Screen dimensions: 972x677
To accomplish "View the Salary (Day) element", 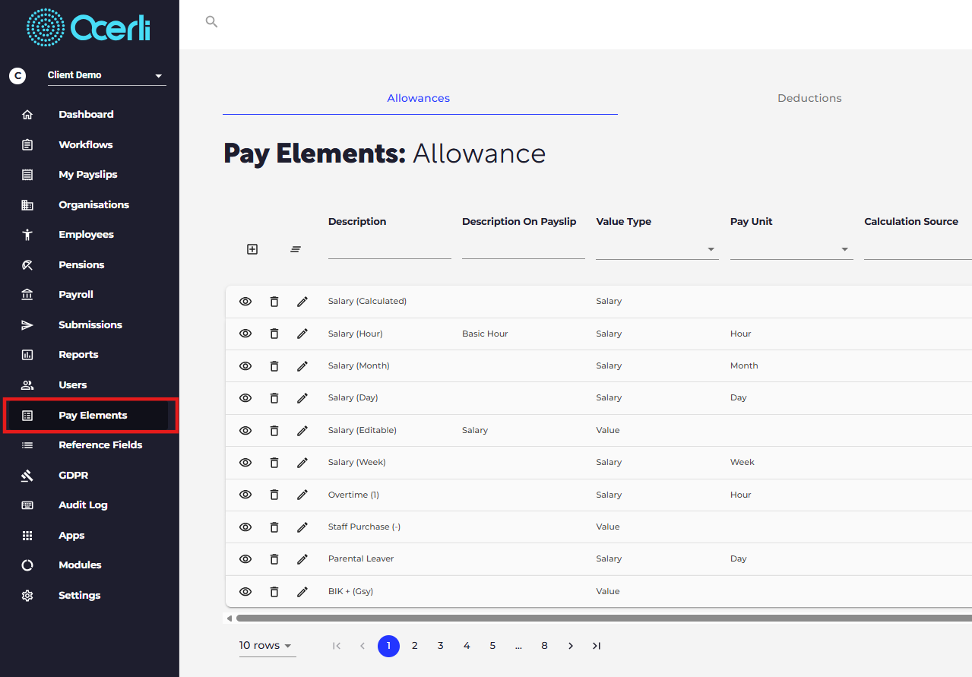I will click(245, 398).
